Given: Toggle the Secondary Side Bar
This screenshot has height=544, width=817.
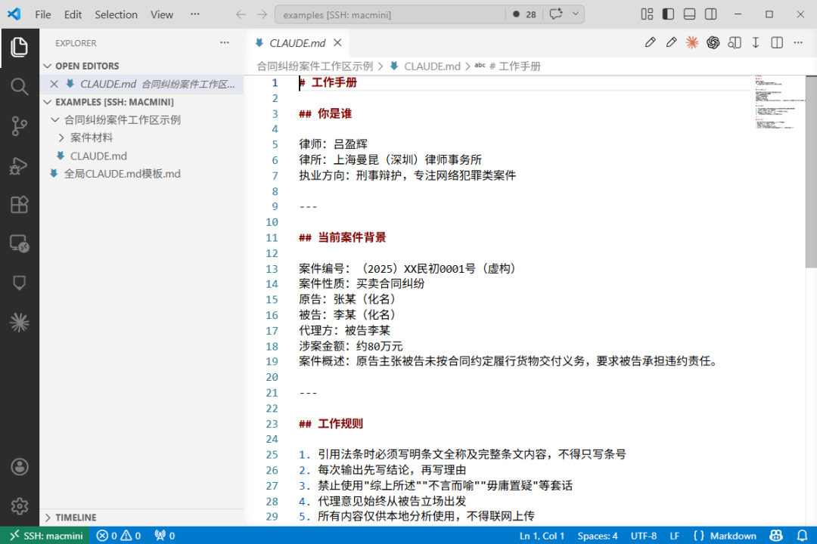Looking at the screenshot, I should 710,14.
